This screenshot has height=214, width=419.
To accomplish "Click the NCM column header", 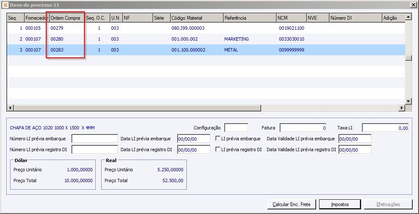I will click(x=291, y=18).
